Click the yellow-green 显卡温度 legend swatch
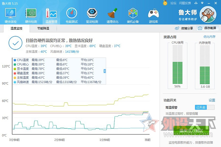This screenshot has width=221, height=147. coord(15,69)
